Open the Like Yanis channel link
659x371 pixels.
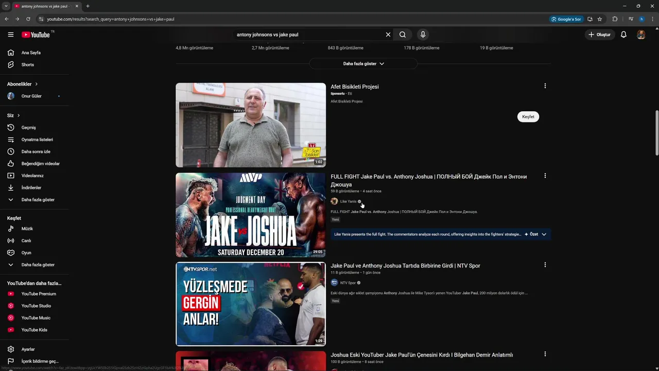pos(348,201)
